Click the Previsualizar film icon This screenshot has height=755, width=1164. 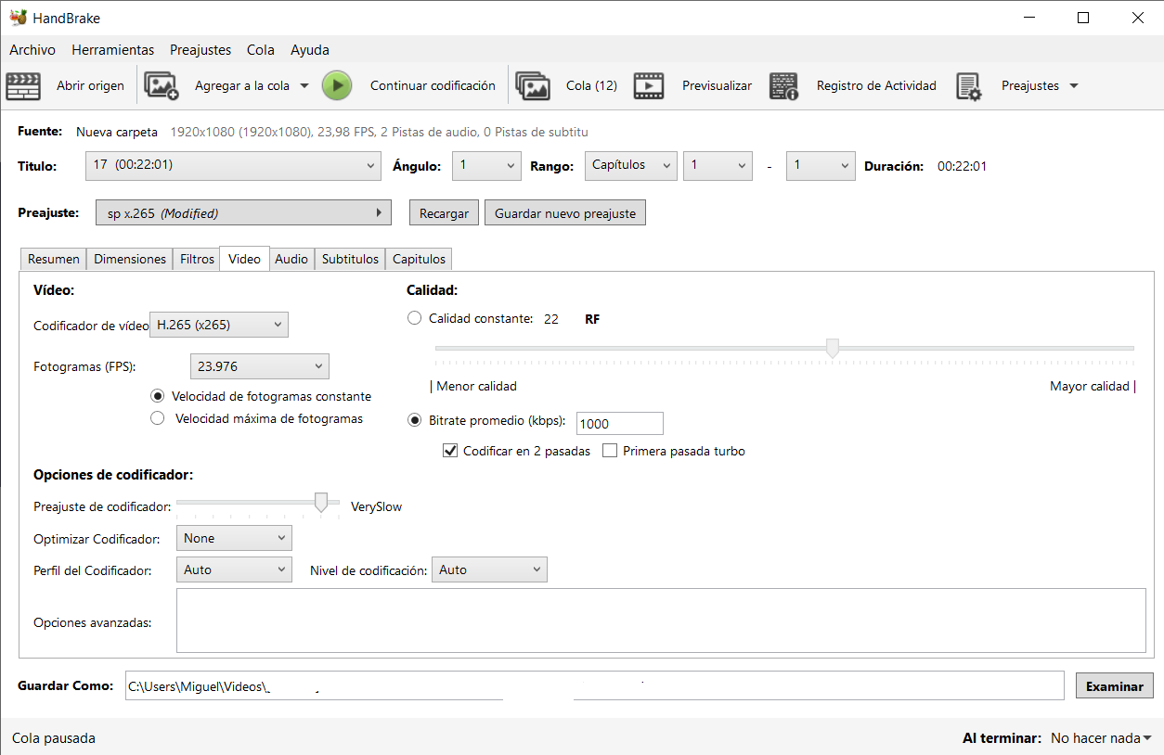[x=649, y=86]
